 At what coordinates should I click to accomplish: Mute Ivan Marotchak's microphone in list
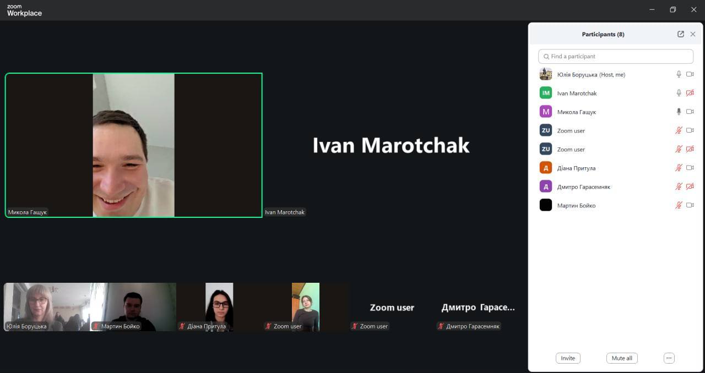[679, 93]
